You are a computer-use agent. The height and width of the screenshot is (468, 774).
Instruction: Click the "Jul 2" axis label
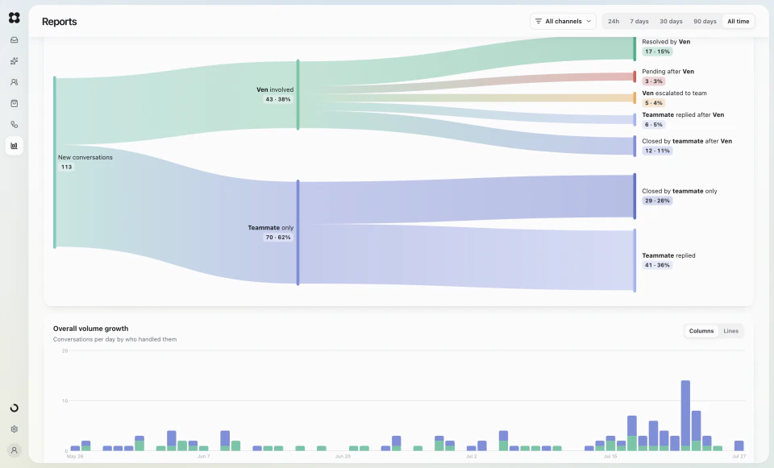pos(472,457)
